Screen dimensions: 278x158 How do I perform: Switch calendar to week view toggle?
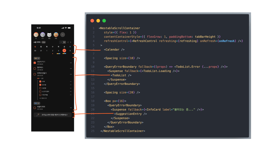(61, 42)
